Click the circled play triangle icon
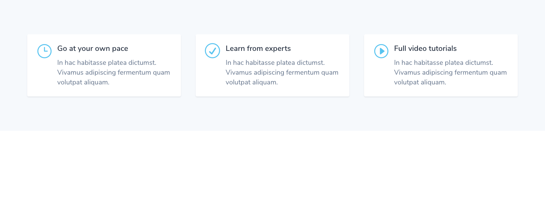 pos(381,51)
